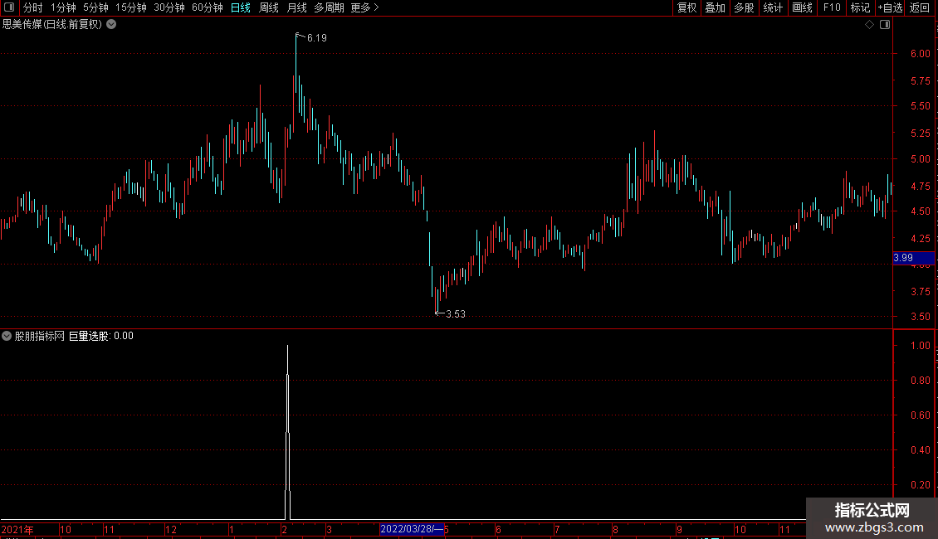Open dropdown next to 思美传媒 title
Viewport: 938px width, 539px height.
(x=111, y=25)
